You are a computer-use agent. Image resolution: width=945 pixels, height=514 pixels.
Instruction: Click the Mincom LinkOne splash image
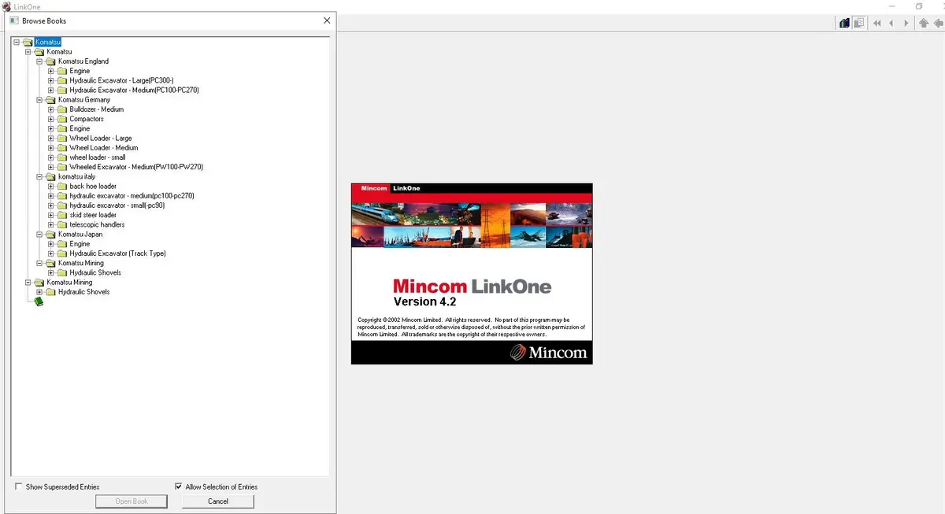472,274
